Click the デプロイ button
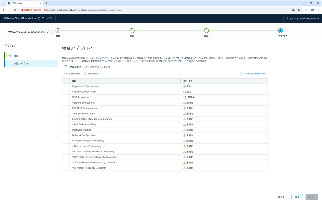This screenshot has width=322, height=204. (x=312, y=197)
